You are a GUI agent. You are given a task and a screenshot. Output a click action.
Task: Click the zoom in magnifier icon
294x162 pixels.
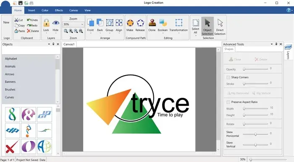(x=71, y=31)
